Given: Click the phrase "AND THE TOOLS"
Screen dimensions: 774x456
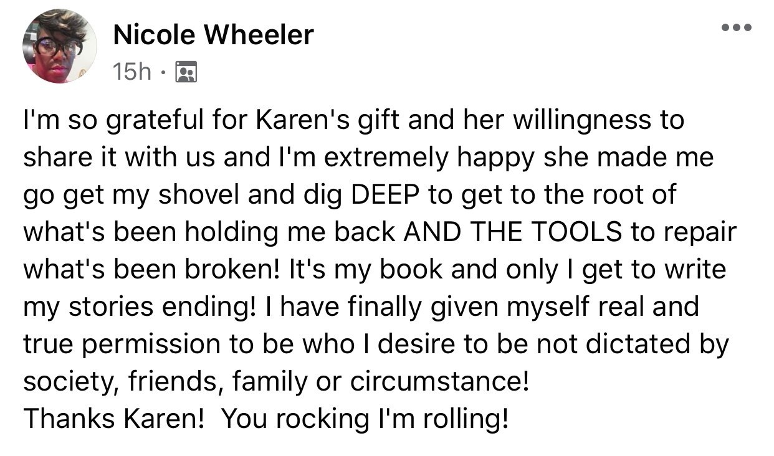Looking at the screenshot, I should coord(512,232).
